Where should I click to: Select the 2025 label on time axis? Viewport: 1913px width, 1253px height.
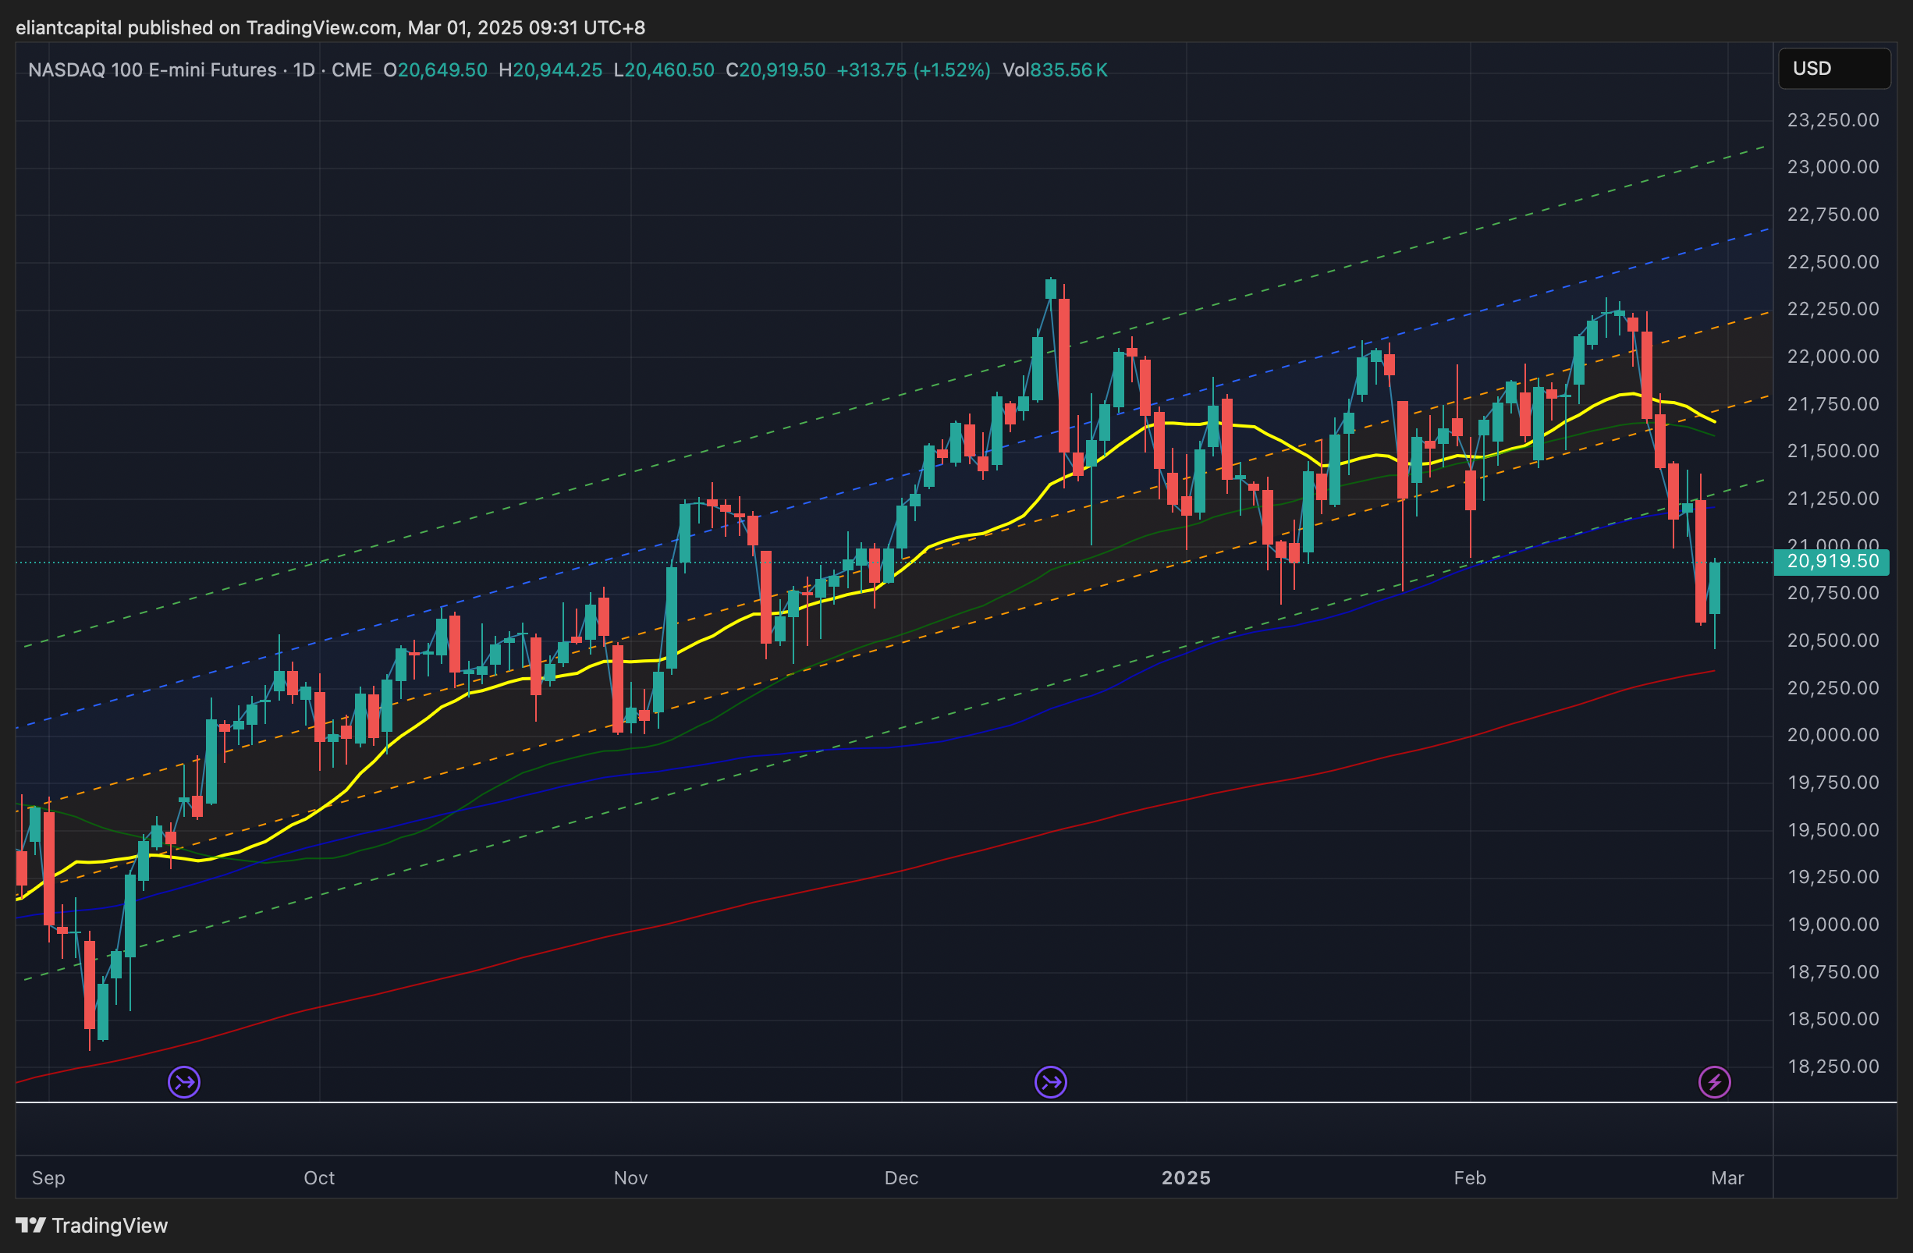pos(1186,1177)
